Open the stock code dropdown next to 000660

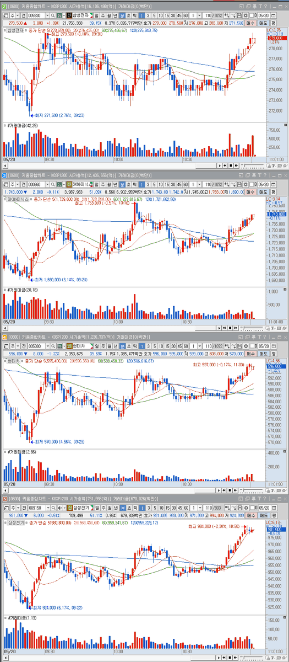point(48,184)
